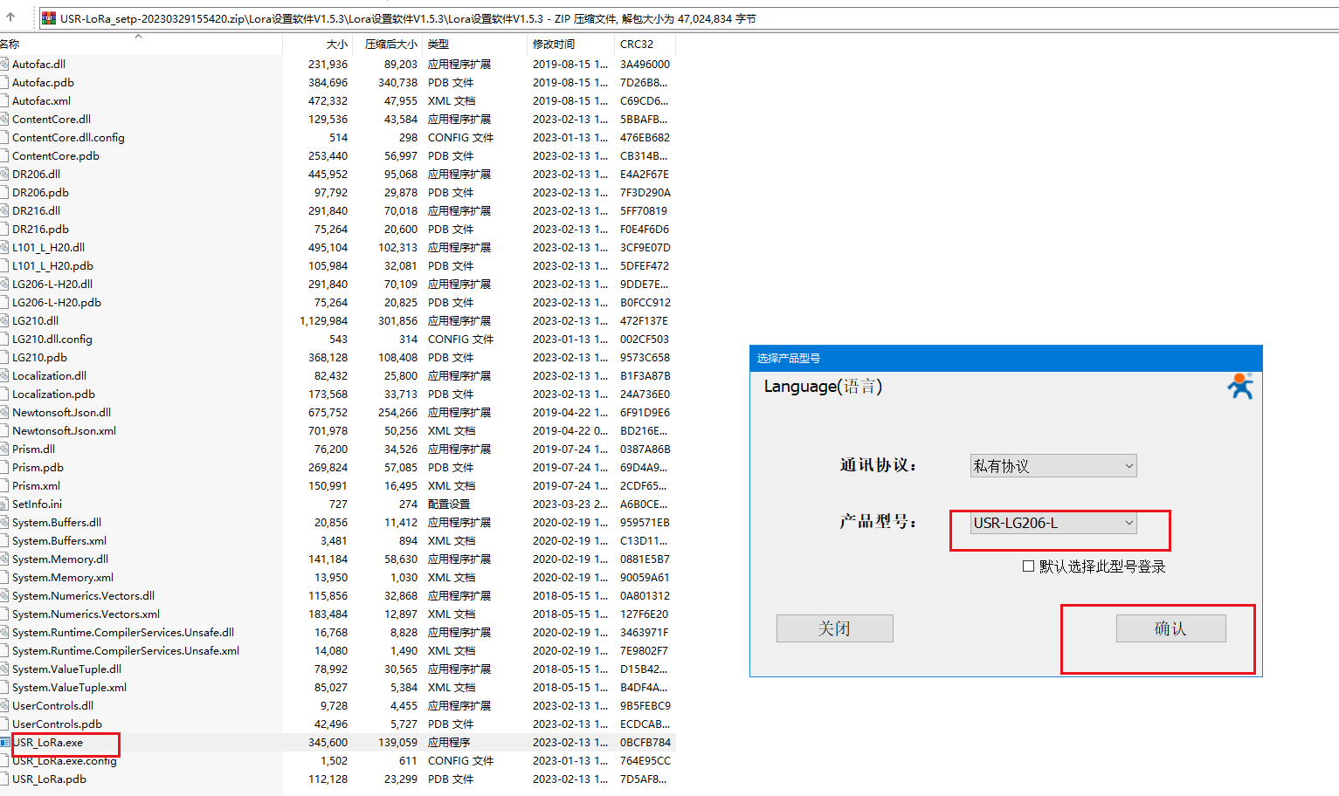Select System.Runtime.CompilerServices.Unsafe.xml file

126,651
